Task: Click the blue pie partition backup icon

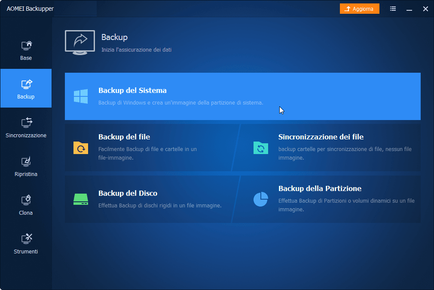Action: (261, 199)
